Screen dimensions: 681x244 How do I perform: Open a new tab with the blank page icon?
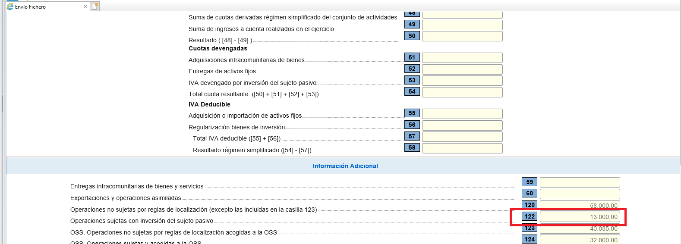click(x=95, y=6)
